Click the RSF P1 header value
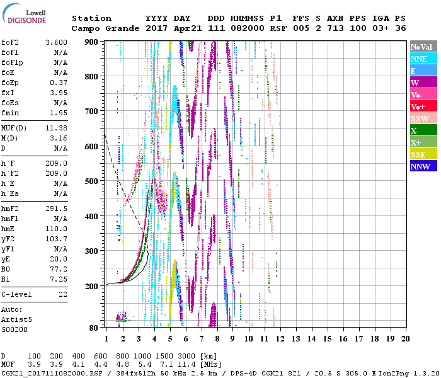Viewport: 441px width, 378px height. pyautogui.click(x=278, y=28)
